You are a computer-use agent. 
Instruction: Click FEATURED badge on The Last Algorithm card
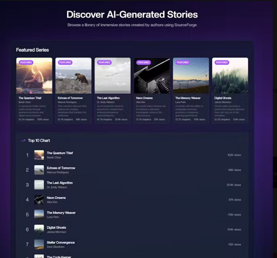(104, 62)
